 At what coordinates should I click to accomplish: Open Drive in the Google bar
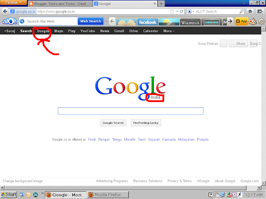tap(133, 31)
